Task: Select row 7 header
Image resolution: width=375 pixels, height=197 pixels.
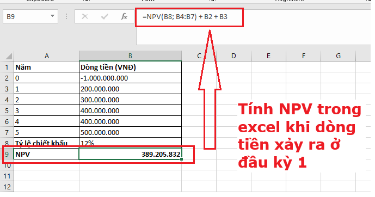Action: click(7, 132)
